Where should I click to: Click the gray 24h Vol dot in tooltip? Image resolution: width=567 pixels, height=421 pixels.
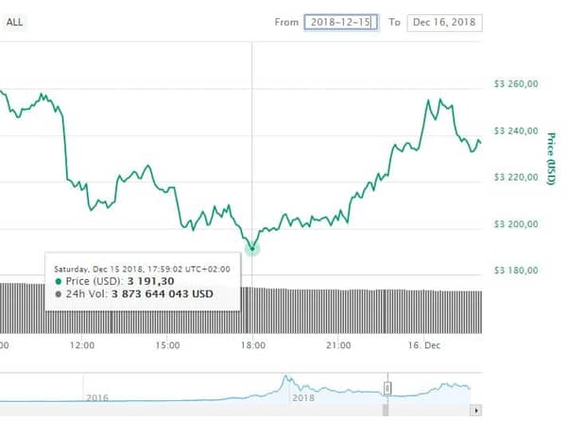tap(59, 294)
